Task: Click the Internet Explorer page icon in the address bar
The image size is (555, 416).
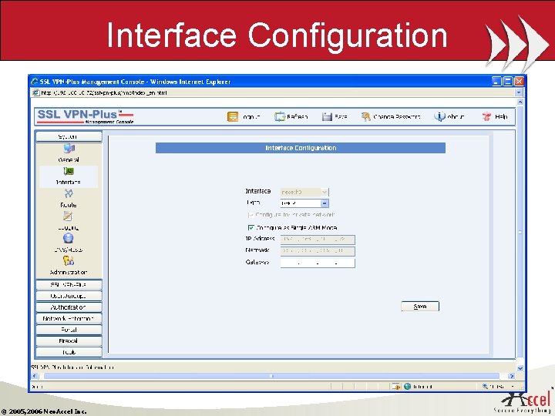Action: [35, 92]
